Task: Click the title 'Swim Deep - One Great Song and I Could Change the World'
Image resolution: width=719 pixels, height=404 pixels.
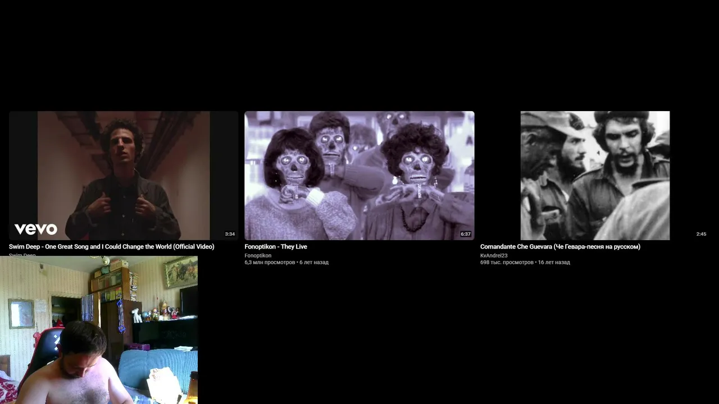Action: pyautogui.click(x=111, y=247)
